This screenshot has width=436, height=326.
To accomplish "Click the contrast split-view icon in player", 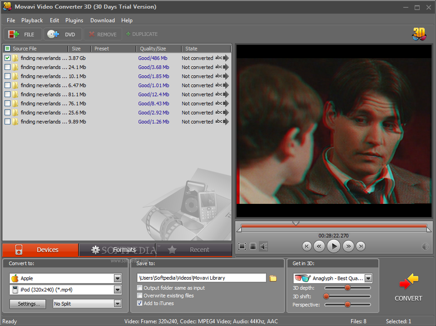I will point(425,246).
